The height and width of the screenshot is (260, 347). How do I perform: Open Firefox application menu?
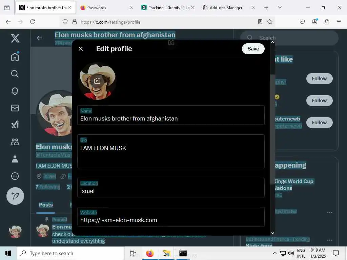pyautogui.click(x=339, y=22)
